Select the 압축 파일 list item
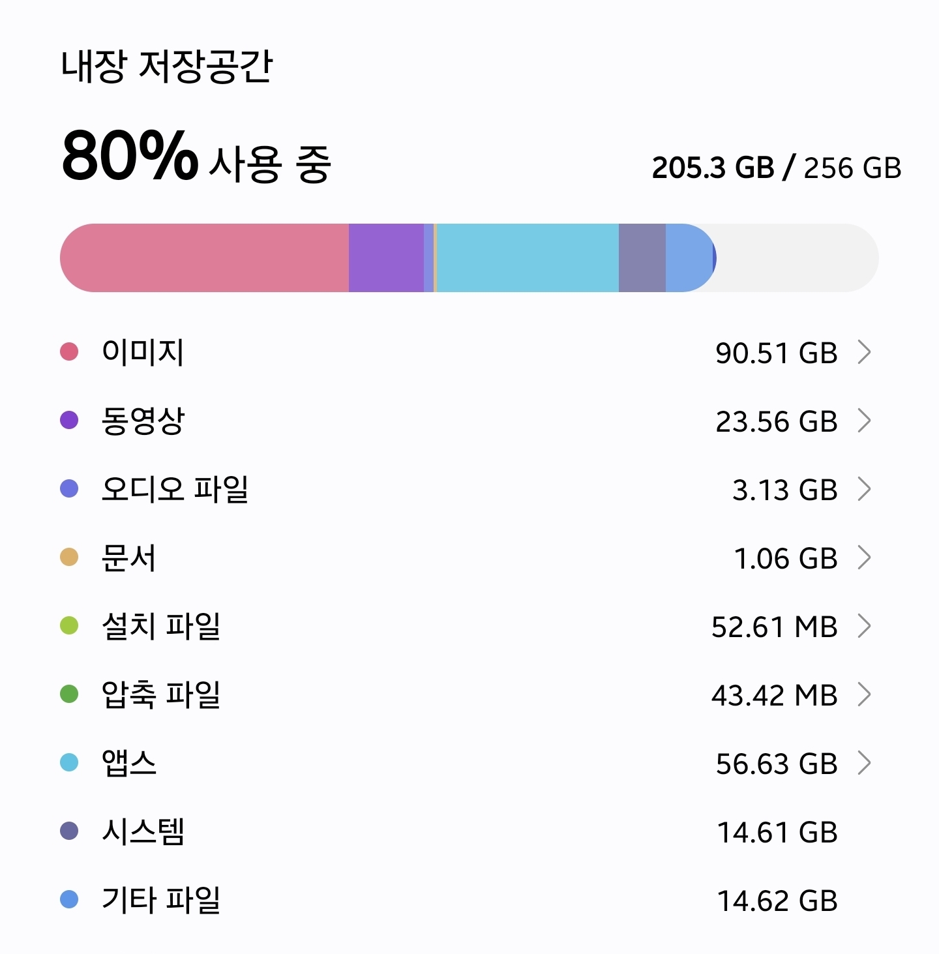The height and width of the screenshot is (954, 939). [161, 694]
